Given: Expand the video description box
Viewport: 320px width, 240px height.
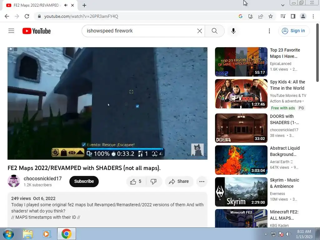Looking at the screenshot, I should [107, 209].
